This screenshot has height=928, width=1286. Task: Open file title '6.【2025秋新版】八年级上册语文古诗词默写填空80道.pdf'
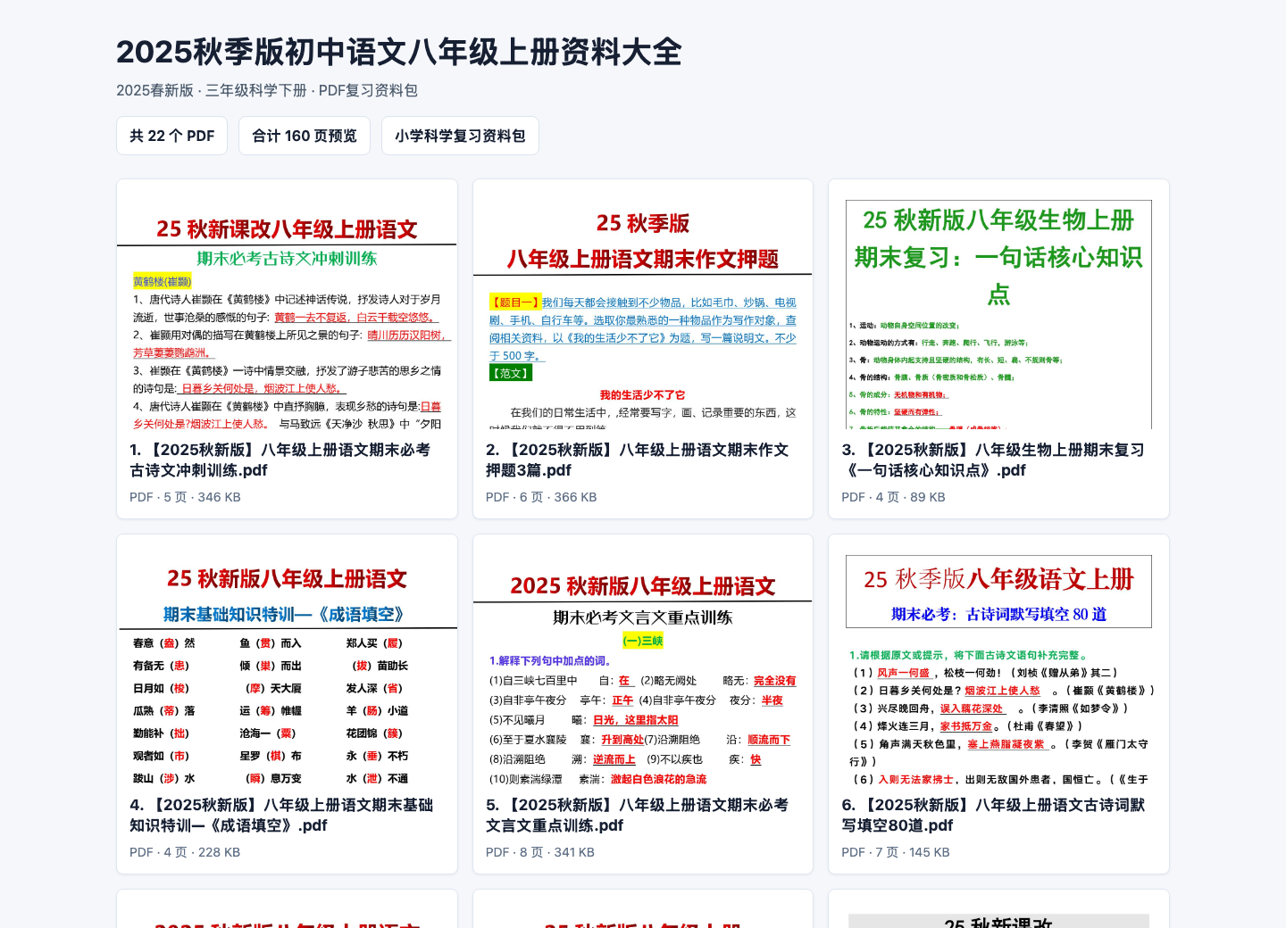point(993,815)
